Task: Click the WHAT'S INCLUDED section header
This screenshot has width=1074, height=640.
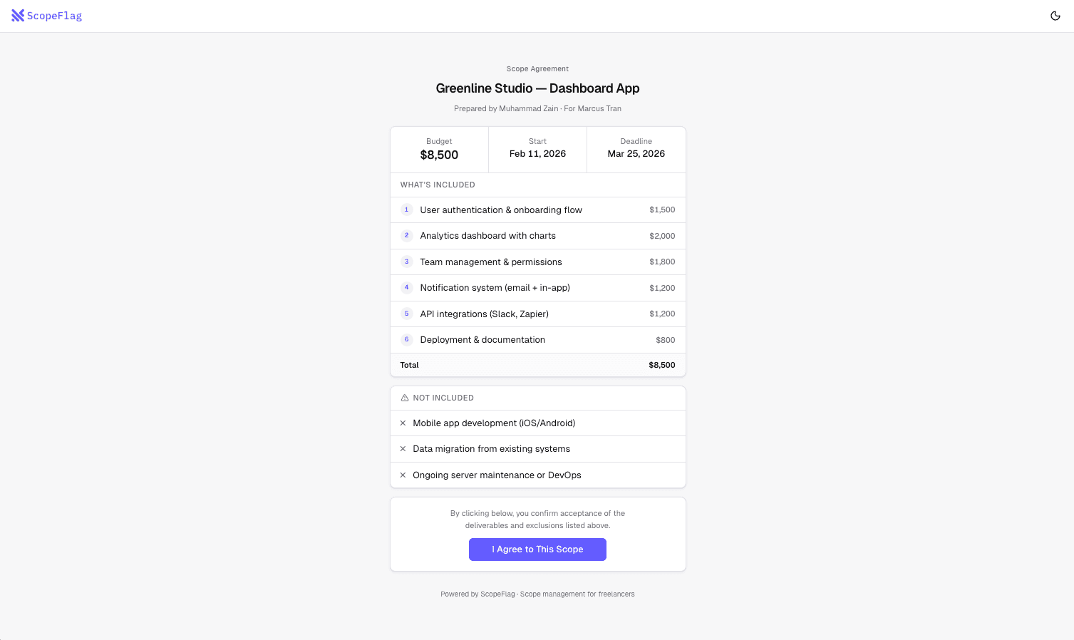Action: [x=437, y=185]
